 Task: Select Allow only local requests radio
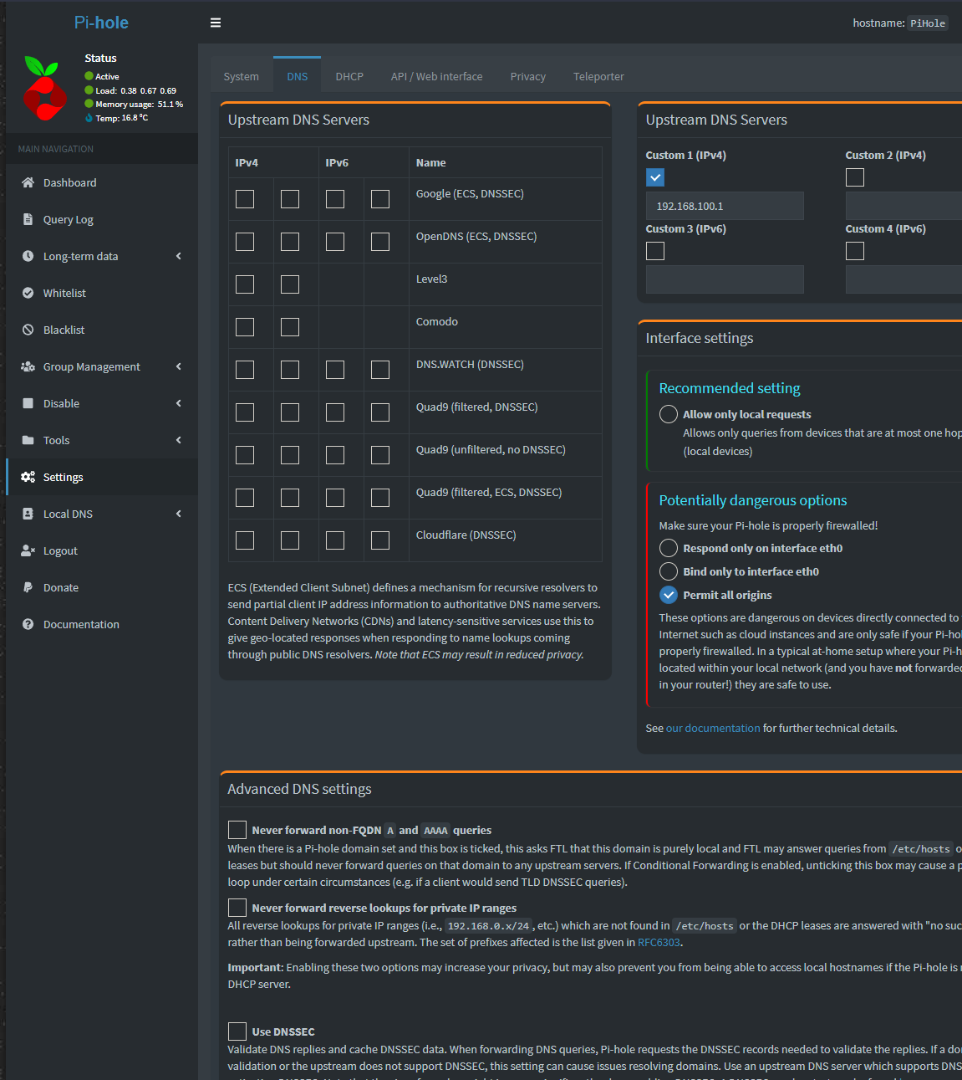[669, 414]
